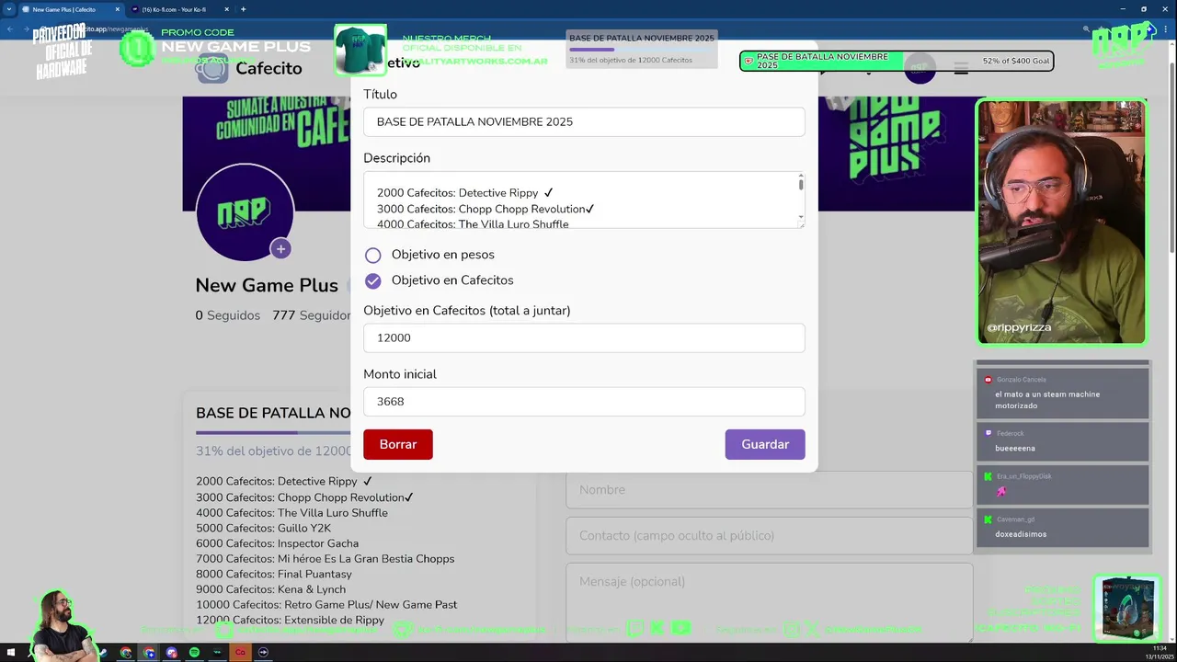Viewport: 1177px width, 662px height.
Task: Open the red 'Ca' app in taskbar
Action: (240, 652)
